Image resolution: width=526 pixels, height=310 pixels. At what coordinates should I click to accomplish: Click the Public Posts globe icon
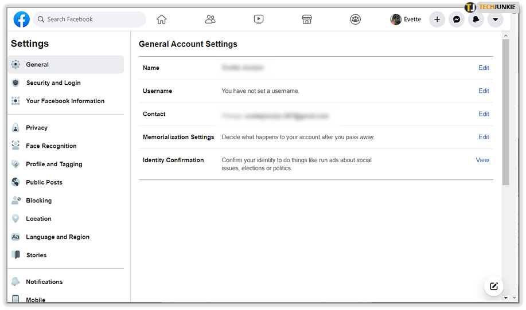point(15,182)
